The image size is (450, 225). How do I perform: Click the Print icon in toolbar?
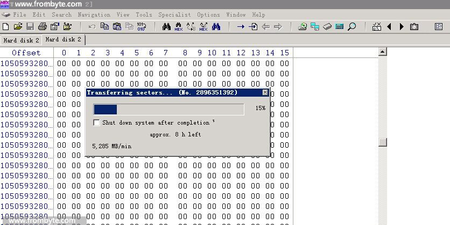[x=43, y=26]
